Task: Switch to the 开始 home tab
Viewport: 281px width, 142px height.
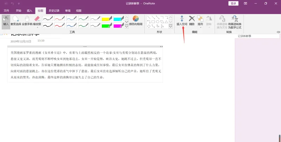Action: point(19,11)
